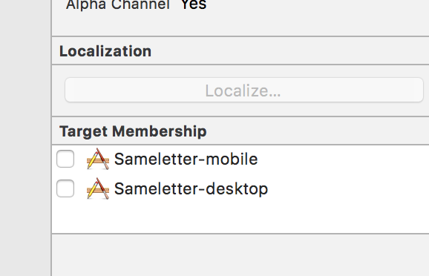
Task: Enable the Sameletter-desktop target checkbox
Action: click(65, 188)
